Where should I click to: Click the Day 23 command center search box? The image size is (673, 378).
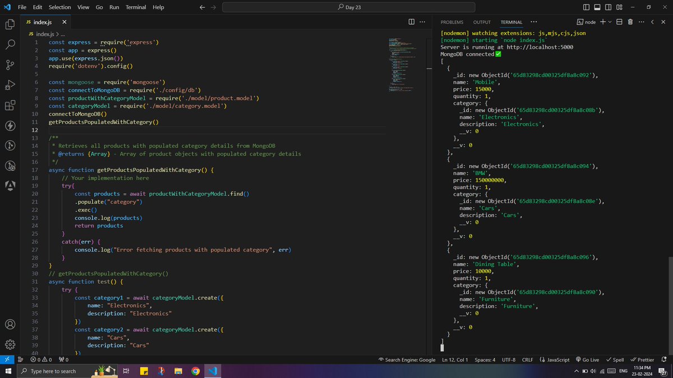click(349, 7)
